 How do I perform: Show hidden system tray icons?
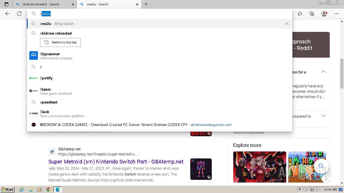[x=300, y=190]
